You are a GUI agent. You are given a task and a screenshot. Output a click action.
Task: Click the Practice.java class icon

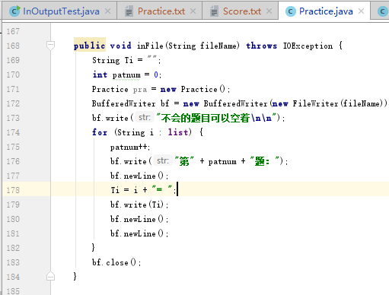click(291, 11)
